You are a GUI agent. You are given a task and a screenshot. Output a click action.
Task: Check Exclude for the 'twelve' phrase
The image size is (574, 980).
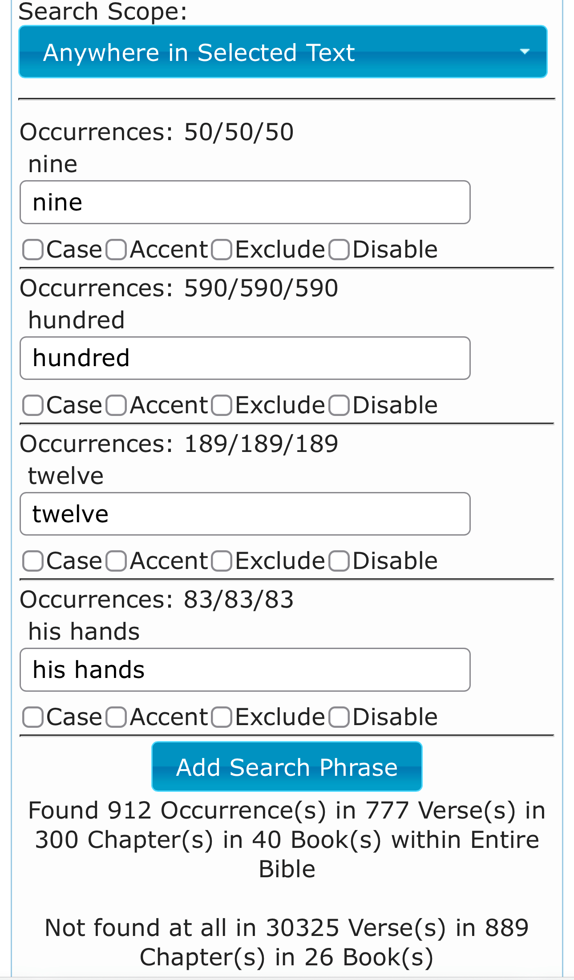click(222, 561)
